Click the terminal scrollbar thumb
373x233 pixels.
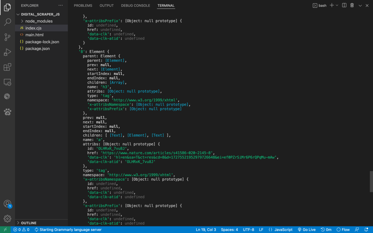[371, 181]
